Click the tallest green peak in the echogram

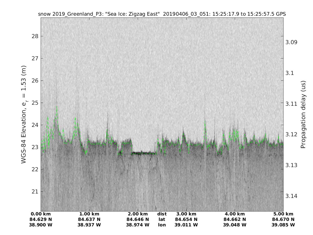(57, 107)
